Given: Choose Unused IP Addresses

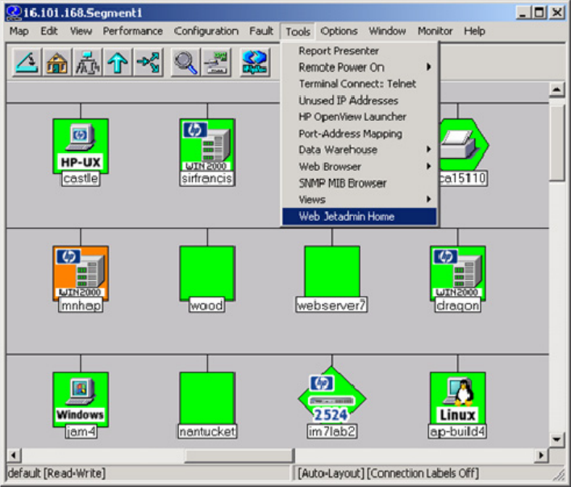Looking at the screenshot, I should pyautogui.click(x=360, y=101).
